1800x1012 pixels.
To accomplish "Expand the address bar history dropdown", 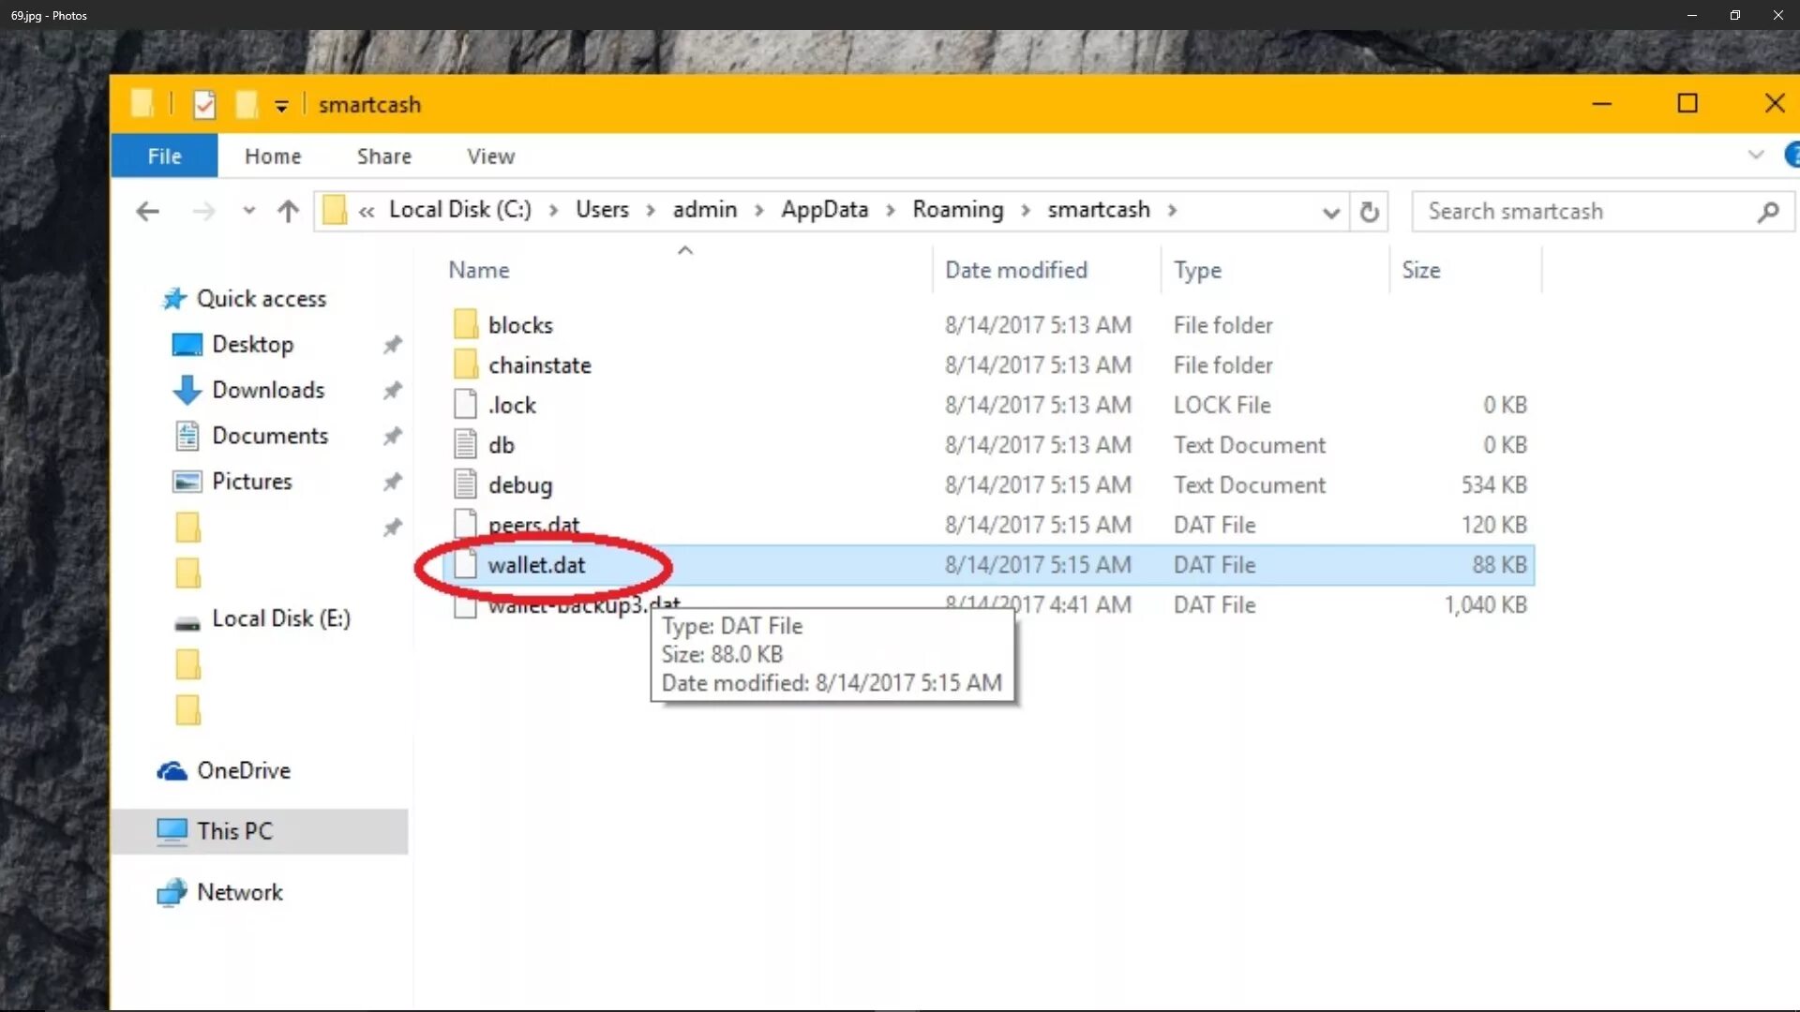I will coord(1330,213).
